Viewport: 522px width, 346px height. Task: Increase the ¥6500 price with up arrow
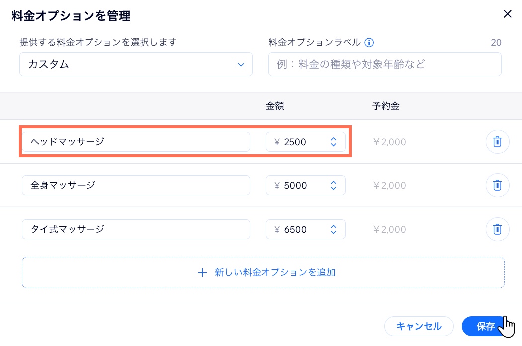pos(334,227)
